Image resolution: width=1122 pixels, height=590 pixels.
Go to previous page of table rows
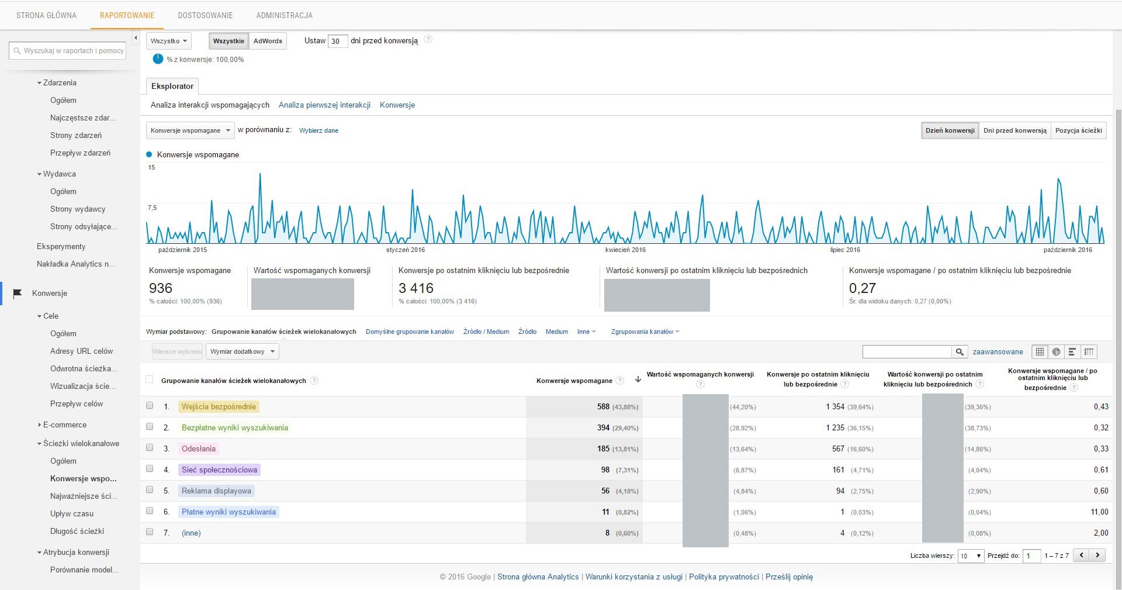[1082, 556]
